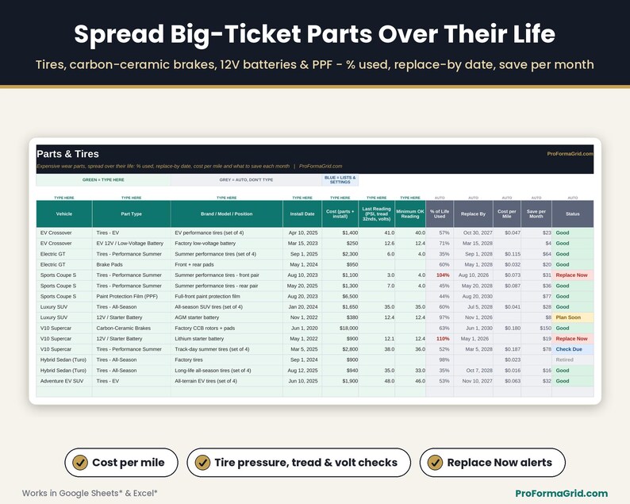Click the $0.180 cost per mile cell
Viewport: 630px width, 504px height.
[x=507, y=328]
